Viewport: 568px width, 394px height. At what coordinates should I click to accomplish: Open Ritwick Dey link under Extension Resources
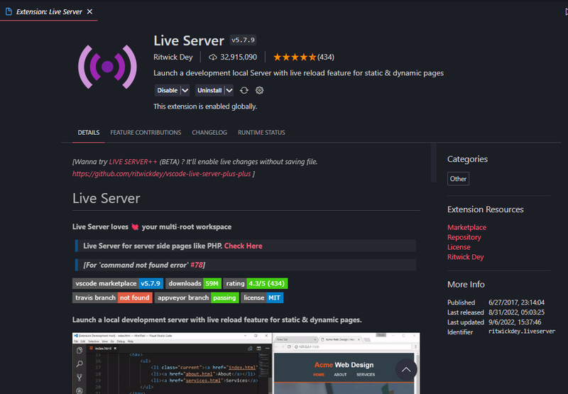click(x=466, y=257)
